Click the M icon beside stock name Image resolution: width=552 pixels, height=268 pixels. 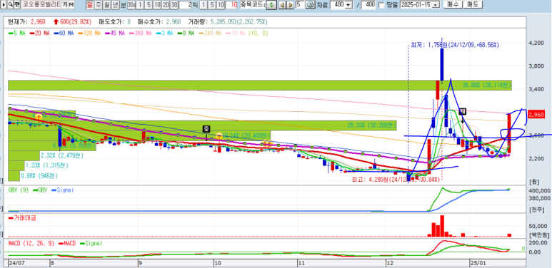click(71, 4)
